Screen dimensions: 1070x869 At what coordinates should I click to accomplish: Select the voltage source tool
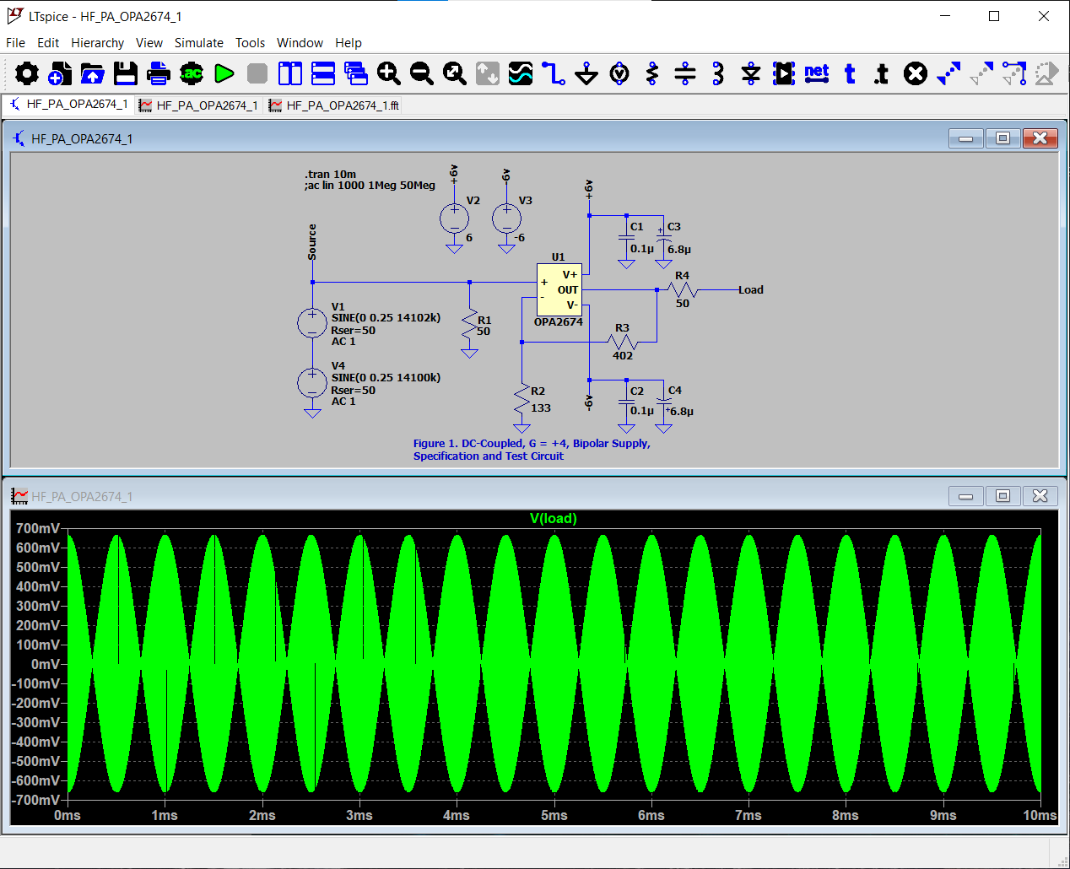[619, 74]
